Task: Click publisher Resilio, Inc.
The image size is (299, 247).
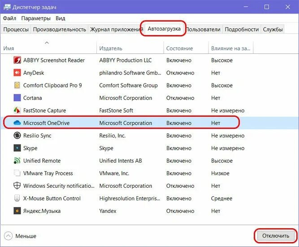Action: (x=113, y=136)
